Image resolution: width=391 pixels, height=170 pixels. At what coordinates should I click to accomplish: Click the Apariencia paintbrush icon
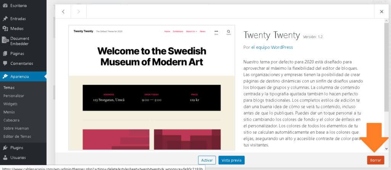click(5, 76)
